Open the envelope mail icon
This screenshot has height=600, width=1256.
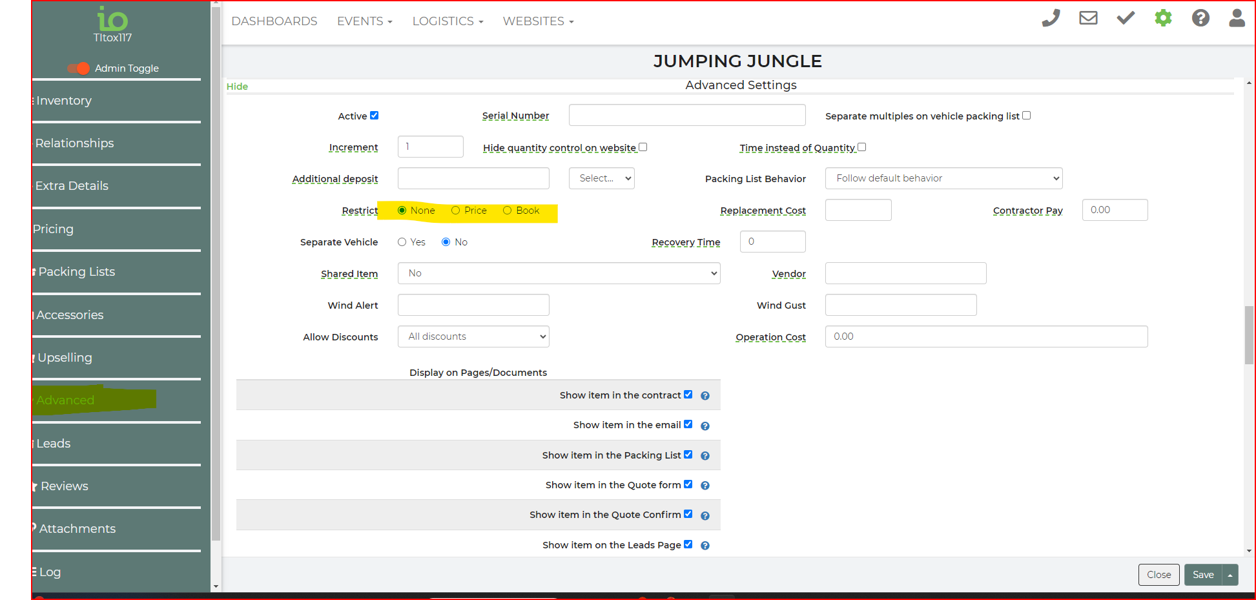click(1088, 18)
